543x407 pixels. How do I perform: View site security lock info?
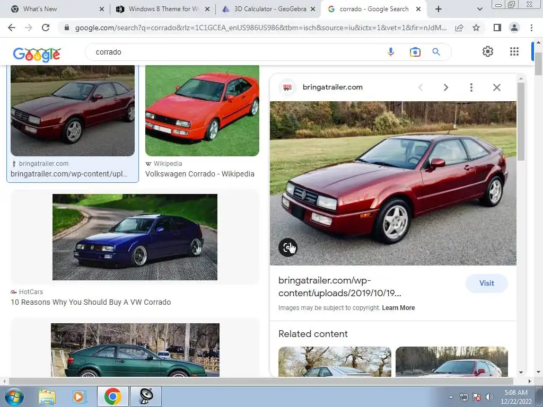[67, 28]
